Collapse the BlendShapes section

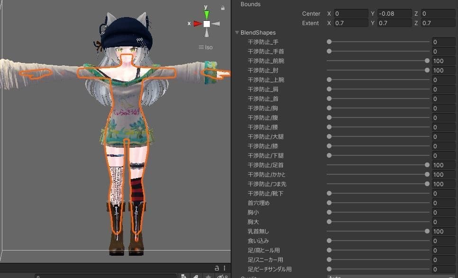tap(237, 33)
